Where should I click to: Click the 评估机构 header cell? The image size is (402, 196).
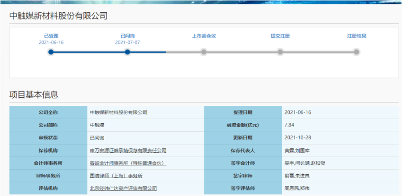tap(48, 188)
